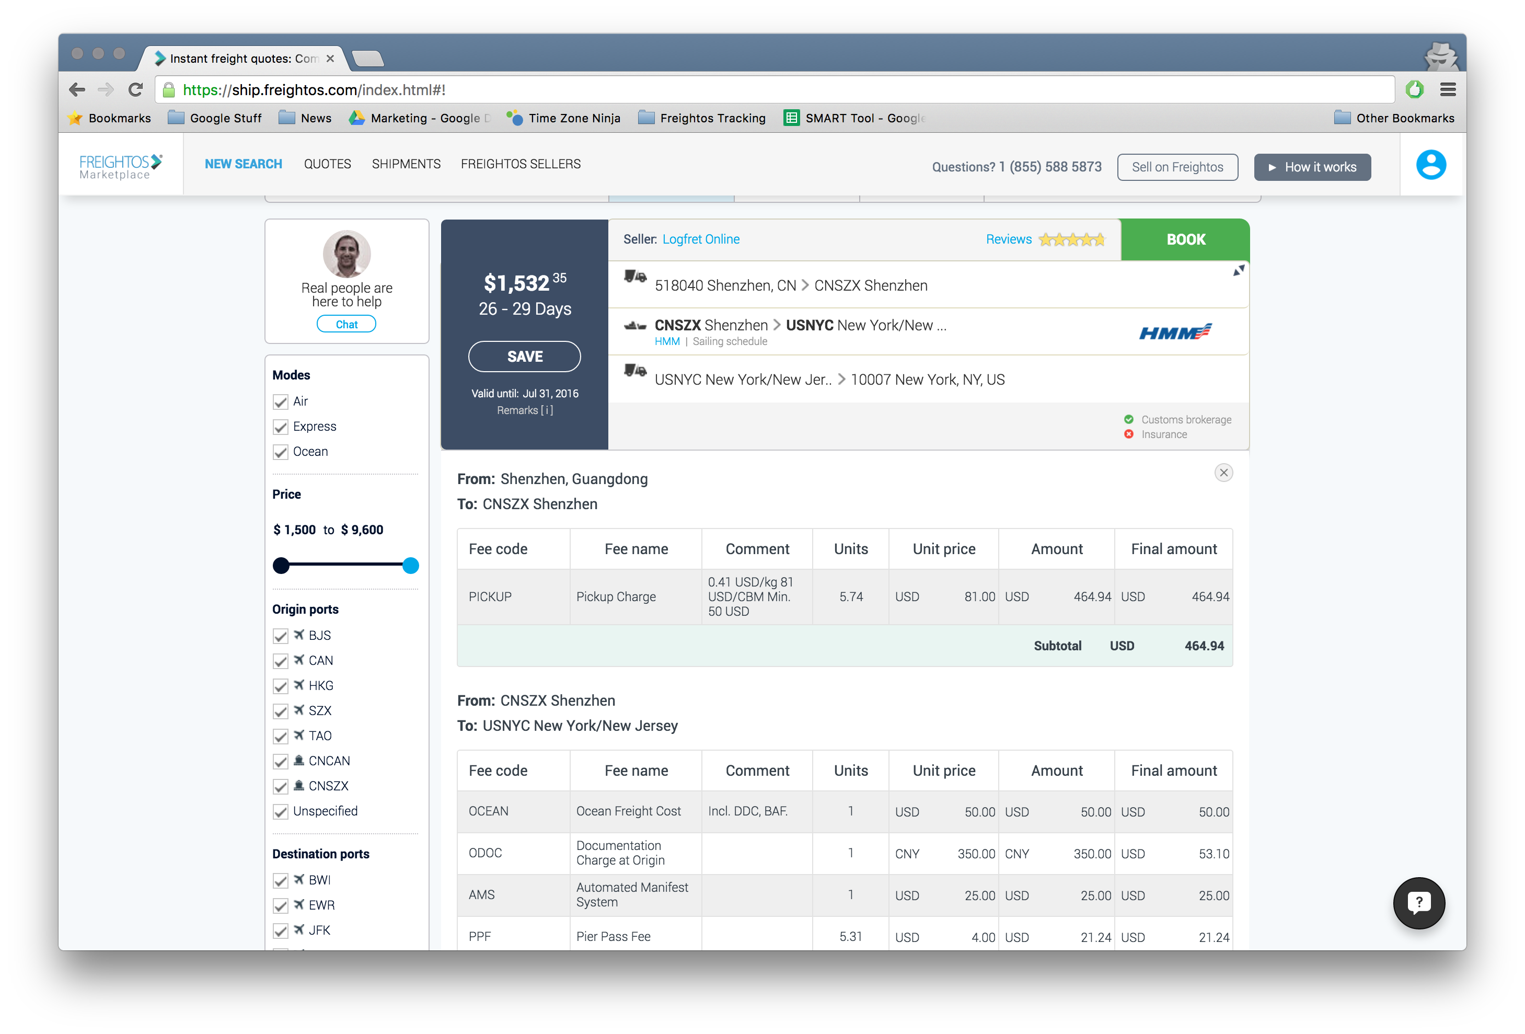Toggle the Ocean mode checkbox

click(281, 452)
